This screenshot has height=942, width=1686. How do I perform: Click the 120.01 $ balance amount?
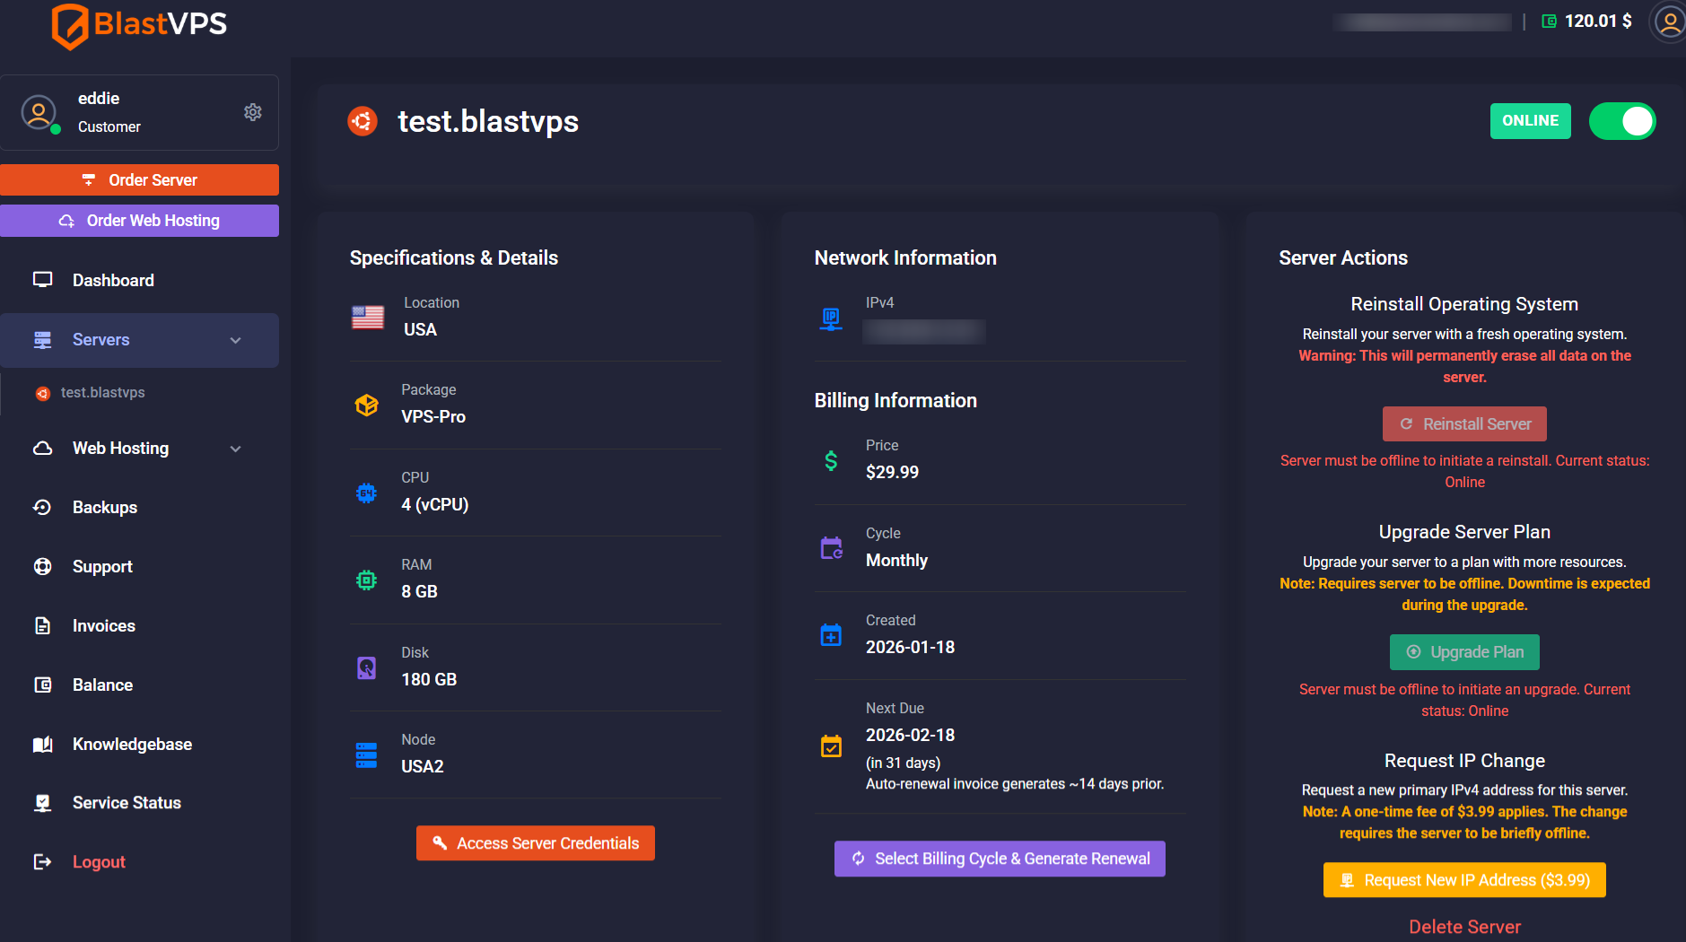1598,22
